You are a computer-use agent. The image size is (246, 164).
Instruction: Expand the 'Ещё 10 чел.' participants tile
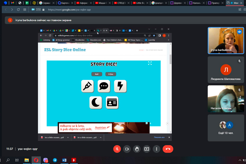coord(226,128)
